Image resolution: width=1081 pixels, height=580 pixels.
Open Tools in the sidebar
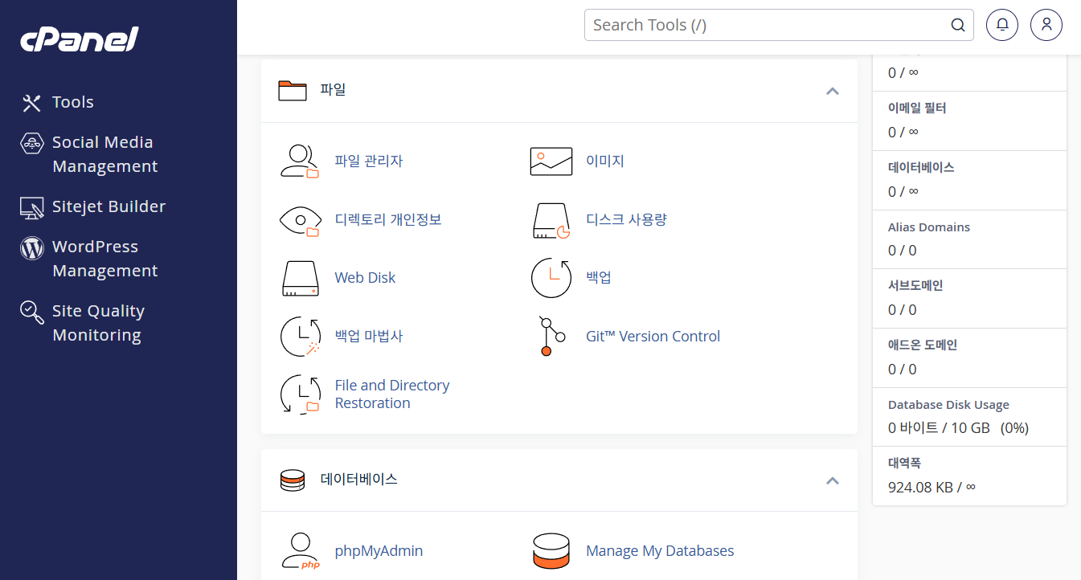(x=73, y=102)
